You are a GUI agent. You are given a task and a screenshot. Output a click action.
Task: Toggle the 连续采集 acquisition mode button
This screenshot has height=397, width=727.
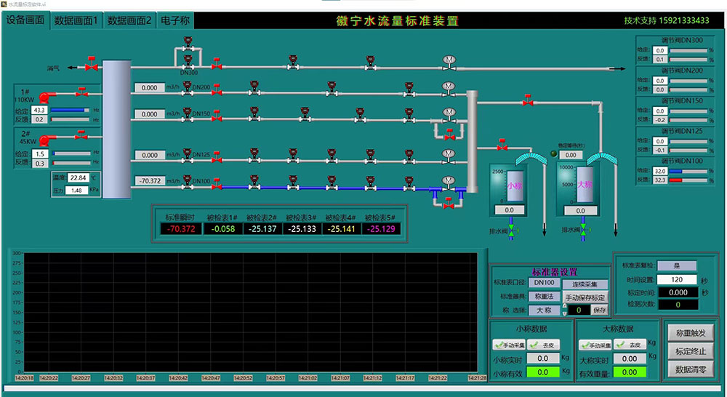587,284
